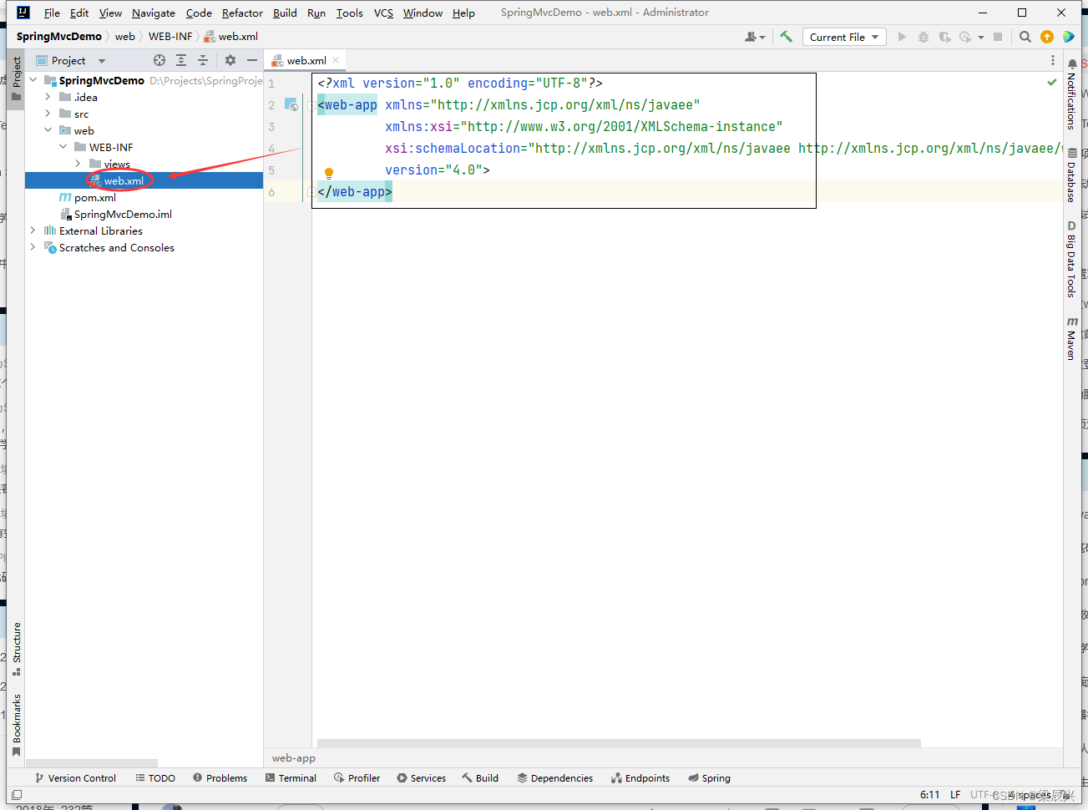Open the Big Data Tools window

click(x=1072, y=259)
